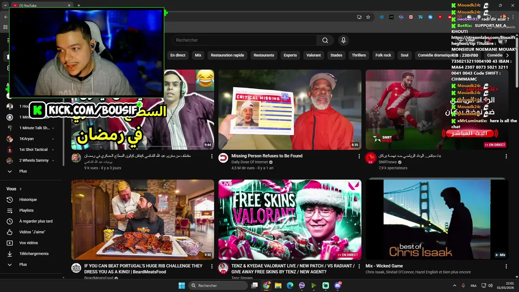Show more category chips with right arrow
The image size is (519, 292).
click(507, 55)
